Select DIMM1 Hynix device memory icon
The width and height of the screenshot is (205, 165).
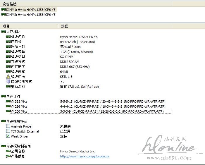coord(4,9)
